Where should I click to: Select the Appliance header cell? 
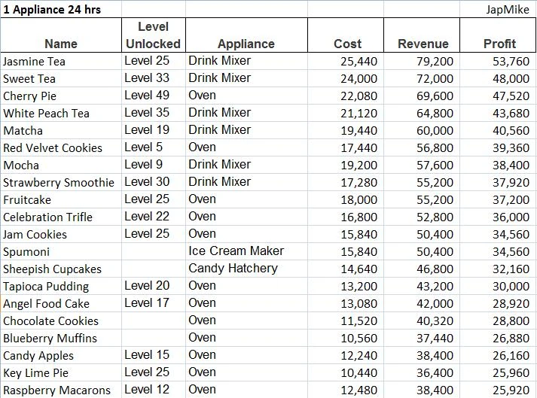pyautogui.click(x=246, y=35)
